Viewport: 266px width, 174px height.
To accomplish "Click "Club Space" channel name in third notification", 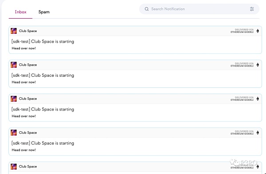I will [28, 99].
